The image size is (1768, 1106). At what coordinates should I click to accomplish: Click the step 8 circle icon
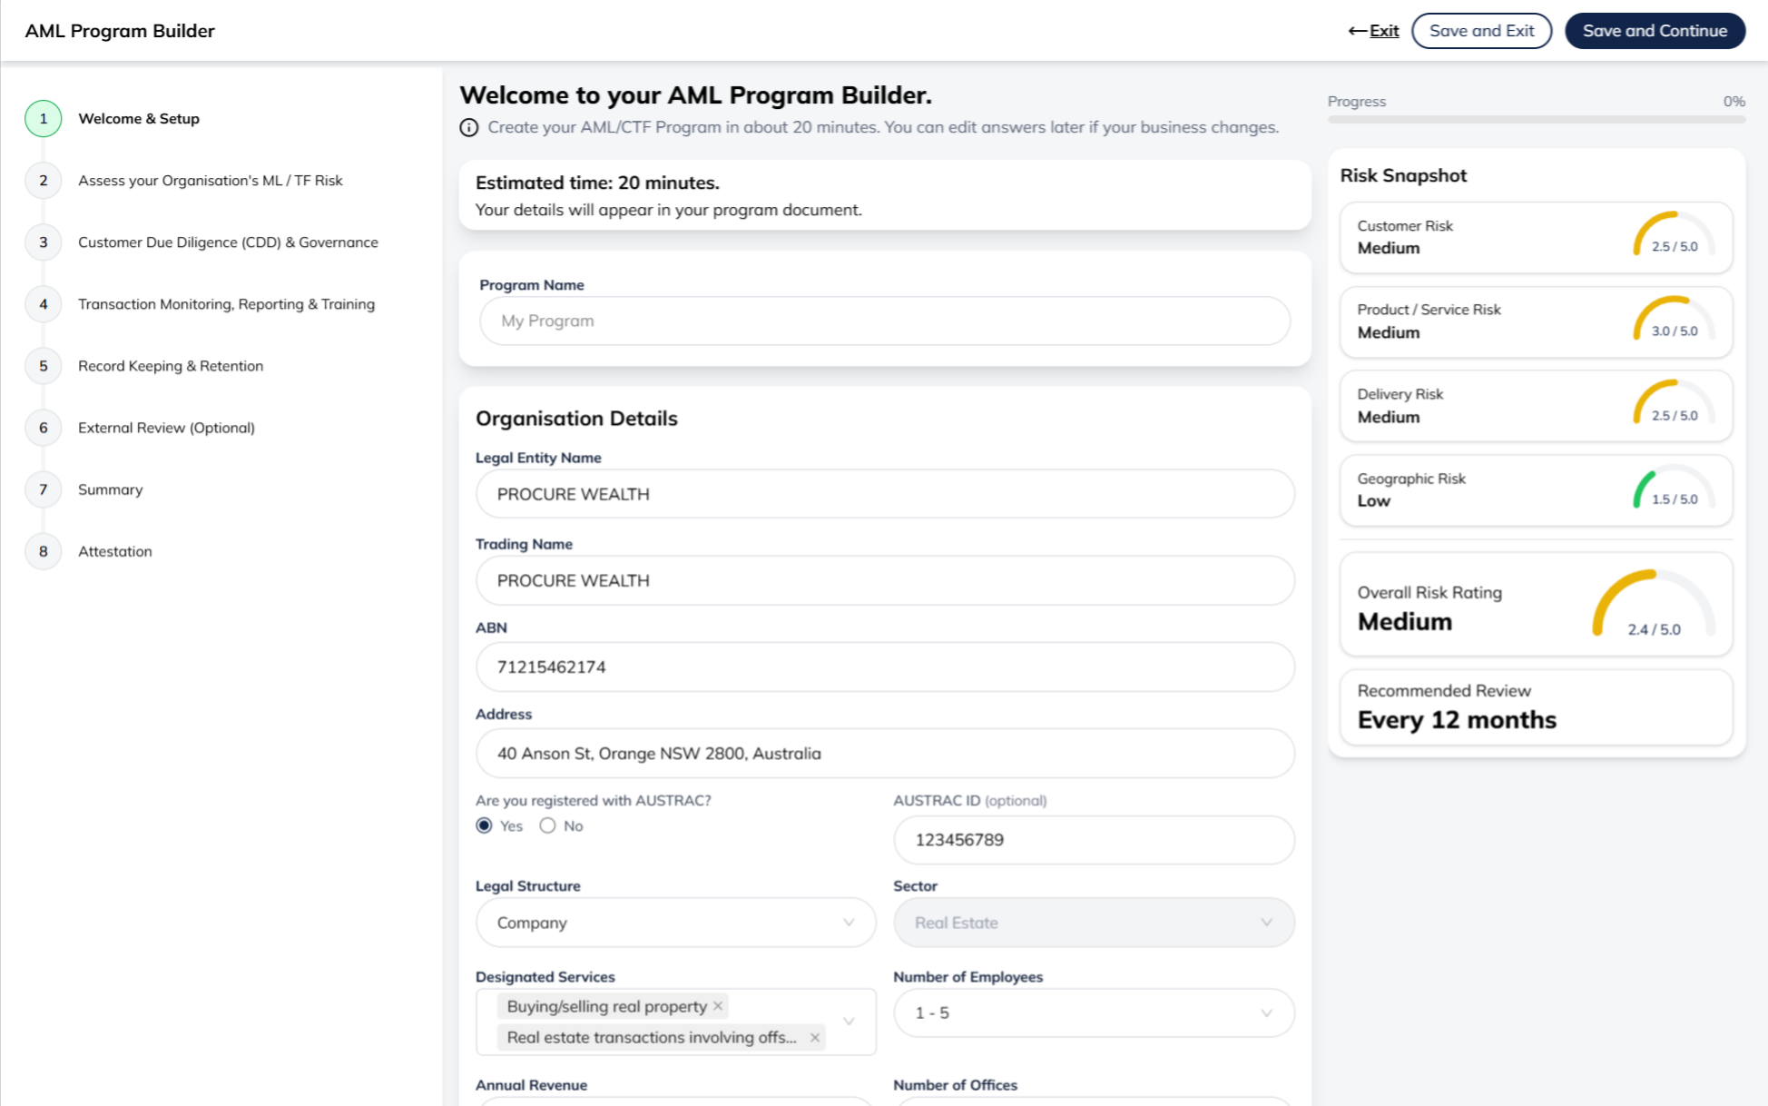pyautogui.click(x=43, y=551)
